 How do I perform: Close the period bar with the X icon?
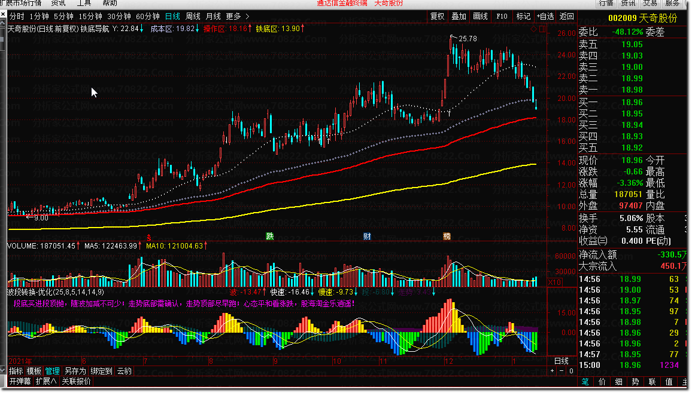click(3, 15)
